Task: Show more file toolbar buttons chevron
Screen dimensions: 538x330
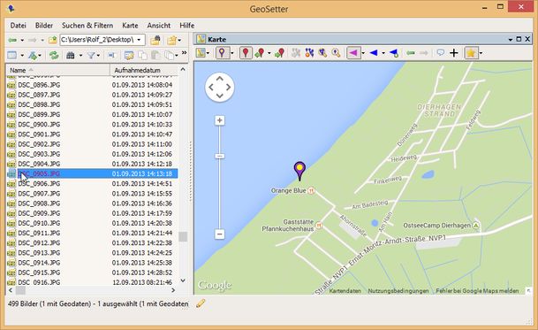Action: pos(185,52)
